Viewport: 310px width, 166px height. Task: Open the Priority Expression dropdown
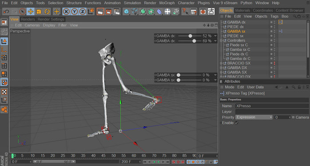pyautogui.click(x=254, y=117)
